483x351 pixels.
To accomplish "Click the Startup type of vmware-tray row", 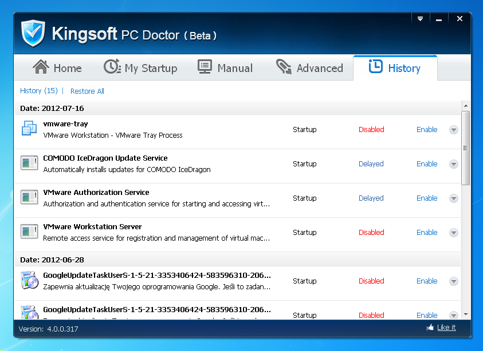I will pos(305,130).
